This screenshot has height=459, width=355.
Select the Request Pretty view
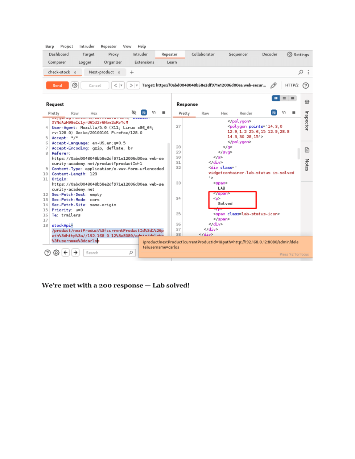pos(54,113)
